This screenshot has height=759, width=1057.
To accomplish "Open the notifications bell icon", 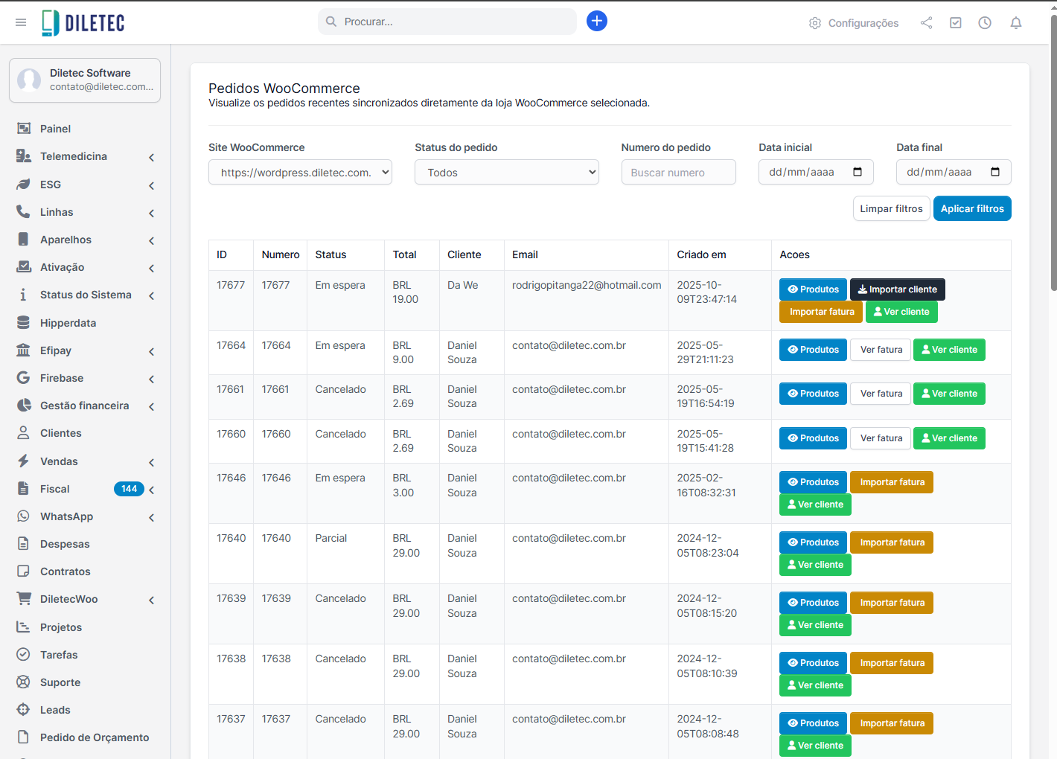I will (x=1015, y=23).
